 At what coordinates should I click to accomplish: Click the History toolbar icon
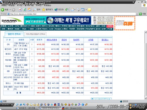[67, 10]
